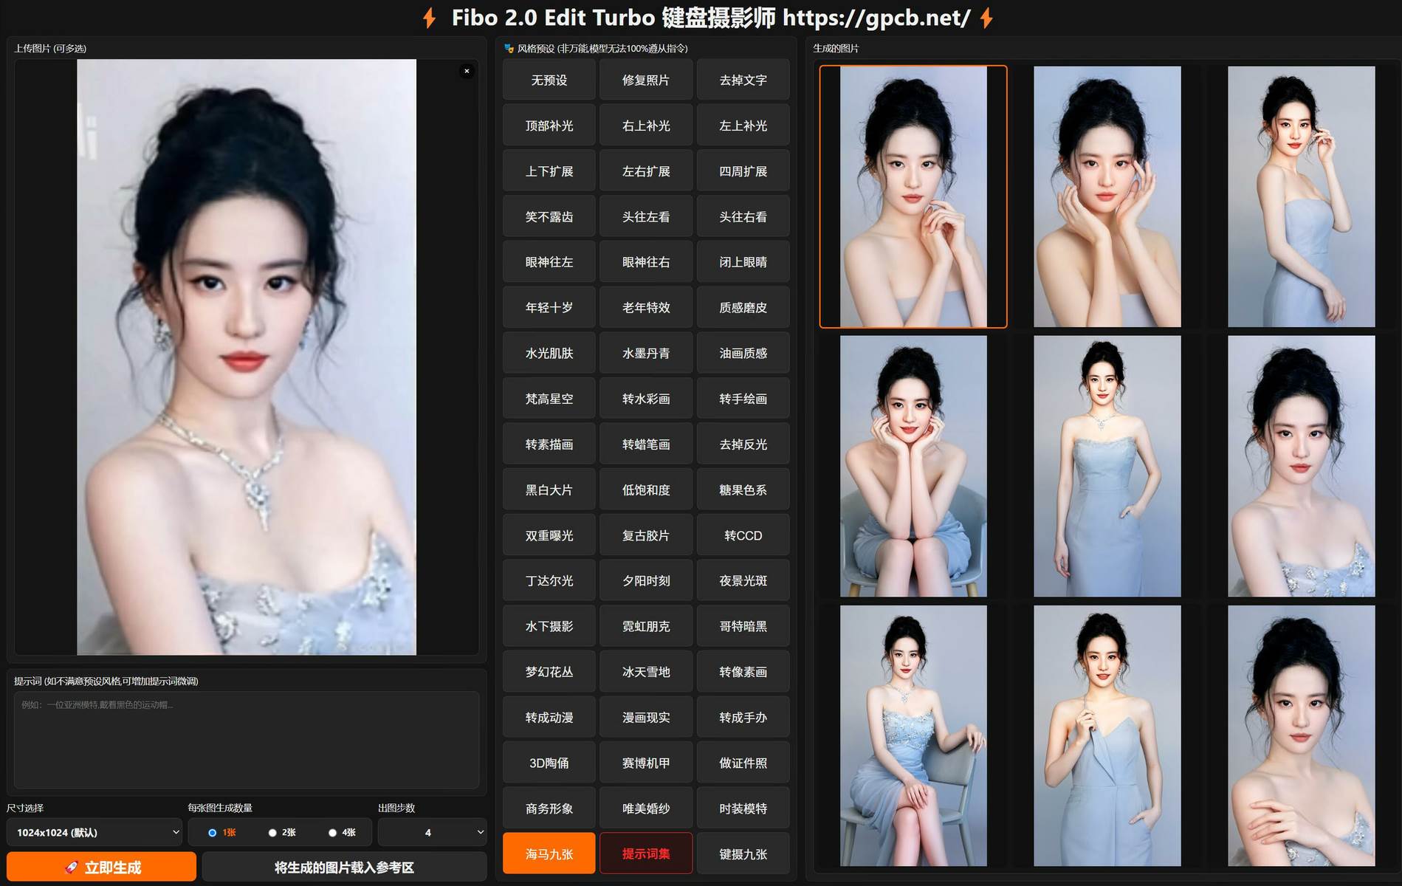
Task: Apply the 去掉反光 preset
Action: click(x=743, y=444)
